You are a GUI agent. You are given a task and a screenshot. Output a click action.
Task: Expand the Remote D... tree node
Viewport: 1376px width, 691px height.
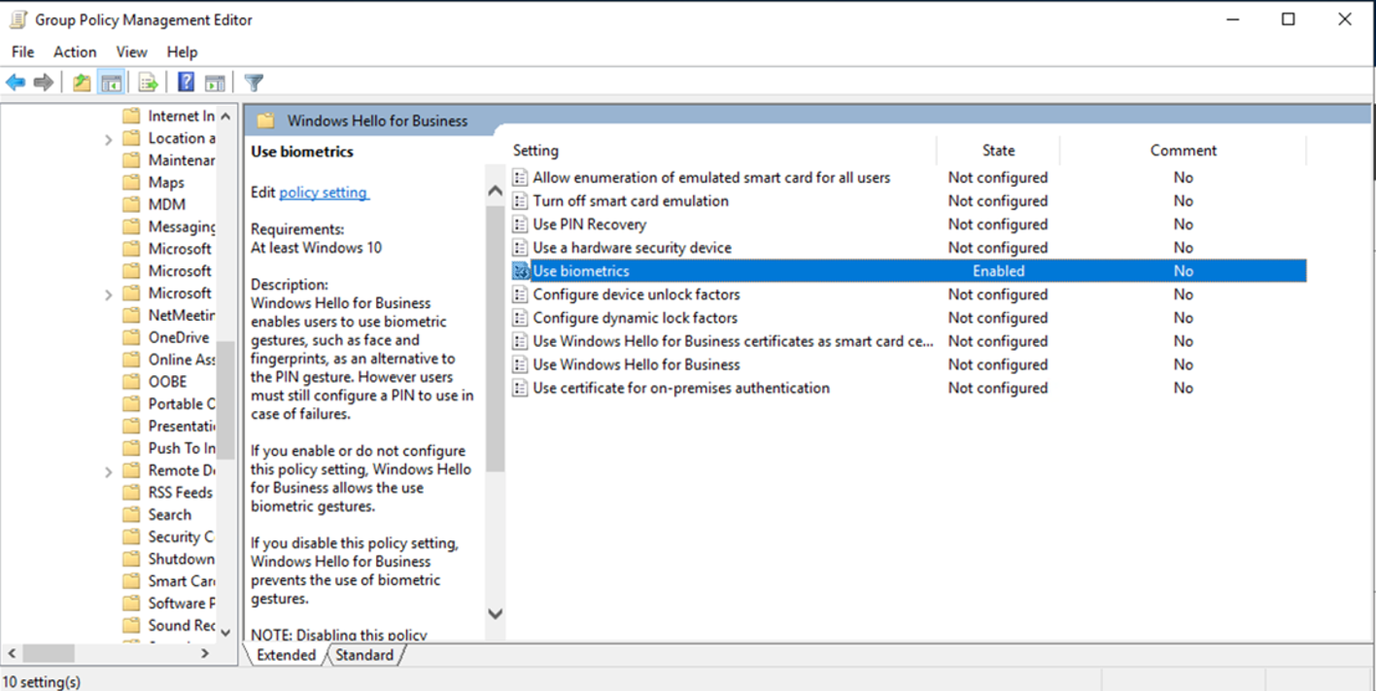click(x=109, y=471)
